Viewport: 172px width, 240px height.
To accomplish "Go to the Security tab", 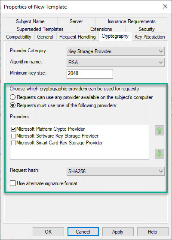I will tap(146, 29).
